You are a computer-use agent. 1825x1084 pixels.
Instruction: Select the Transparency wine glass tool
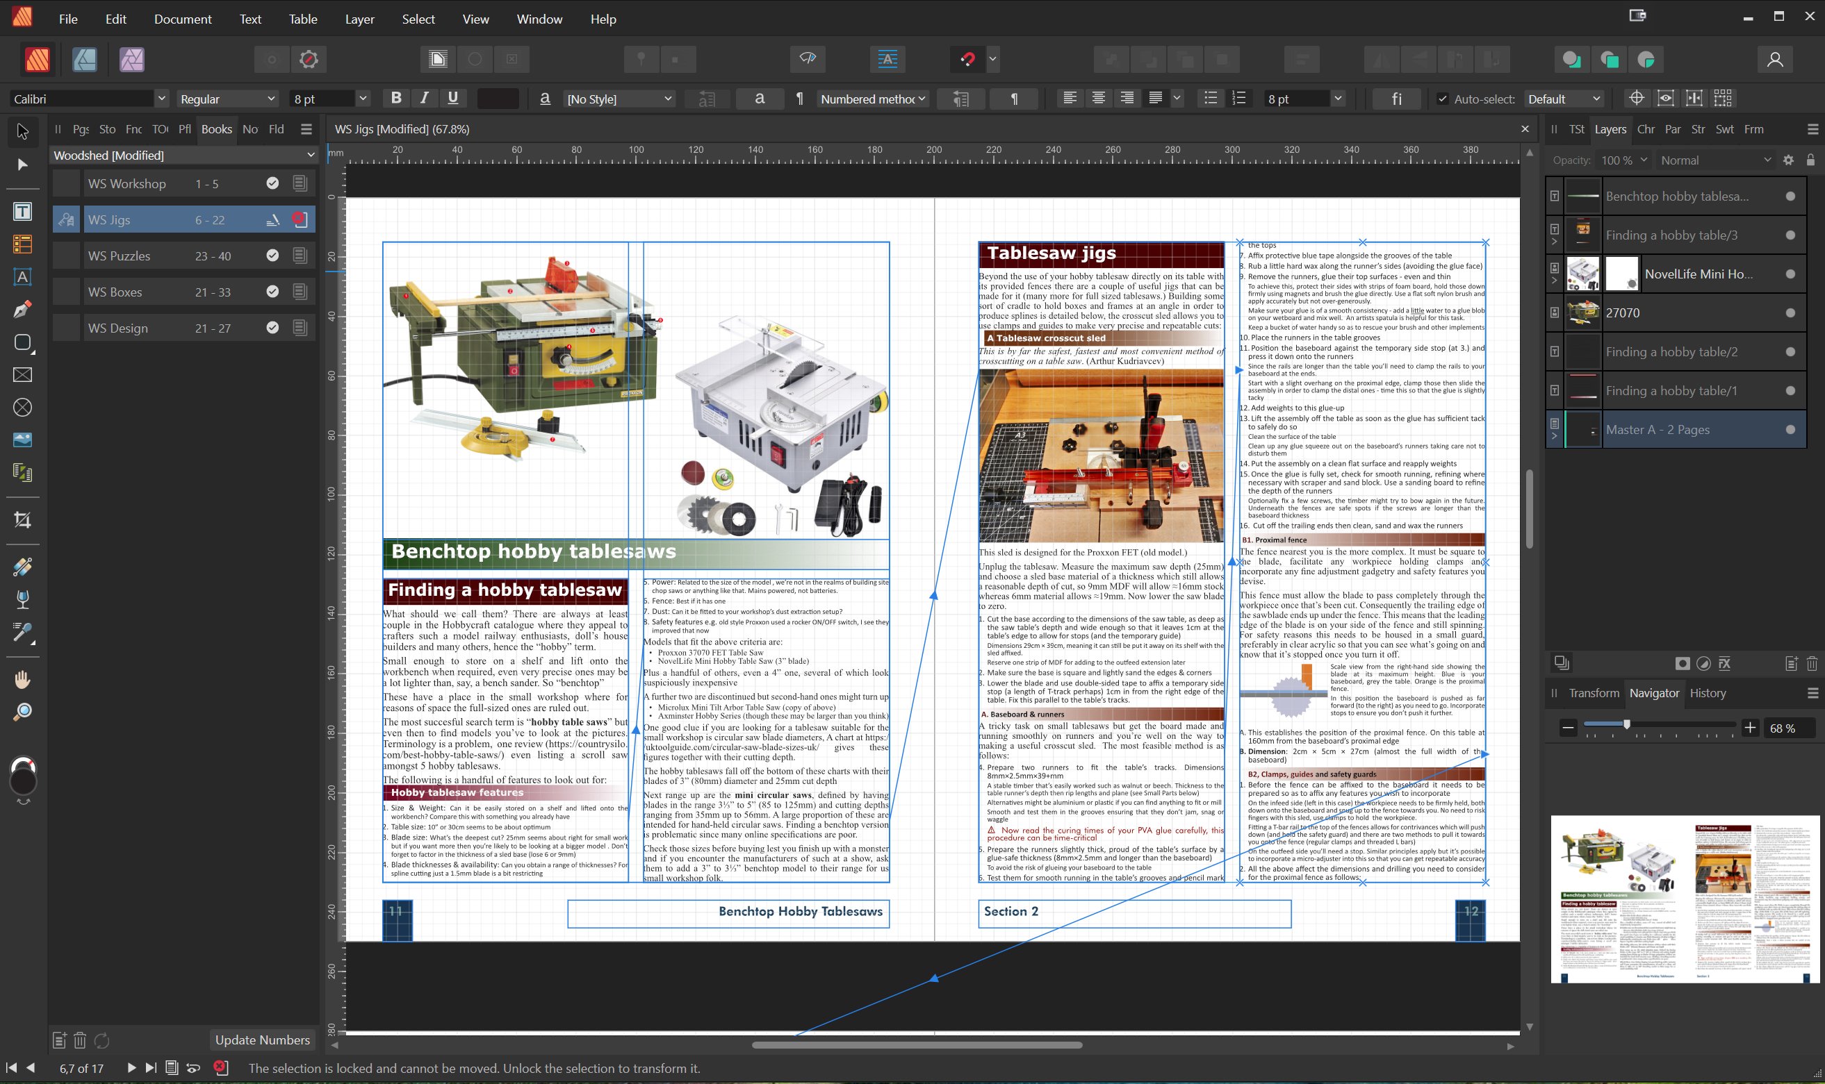coord(23,600)
